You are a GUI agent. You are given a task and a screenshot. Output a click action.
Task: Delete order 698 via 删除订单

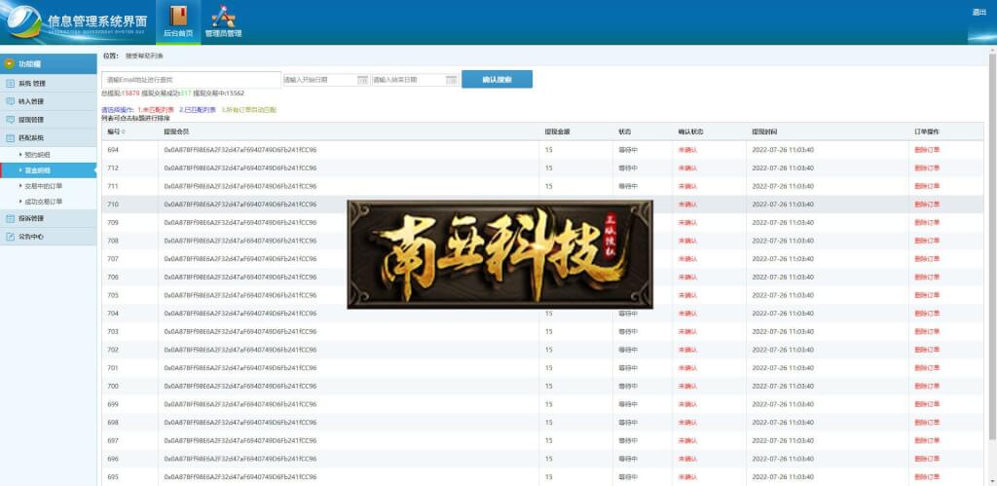pyautogui.click(x=927, y=423)
